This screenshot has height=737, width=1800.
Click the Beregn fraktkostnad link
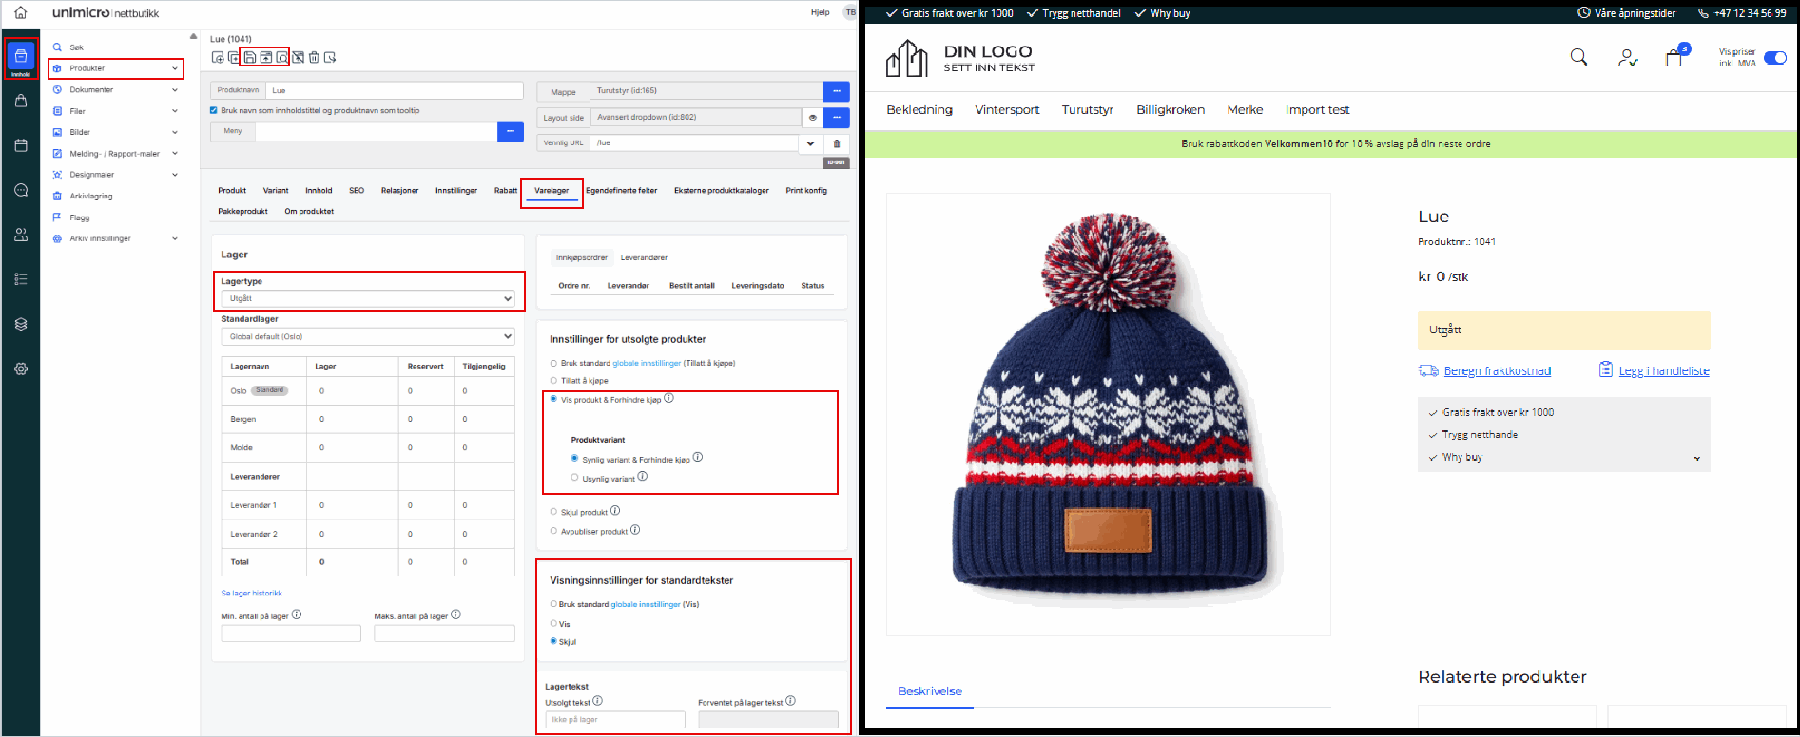click(x=1497, y=371)
